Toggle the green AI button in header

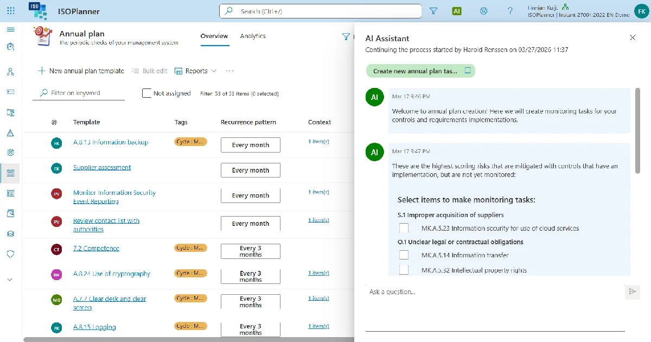(457, 11)
